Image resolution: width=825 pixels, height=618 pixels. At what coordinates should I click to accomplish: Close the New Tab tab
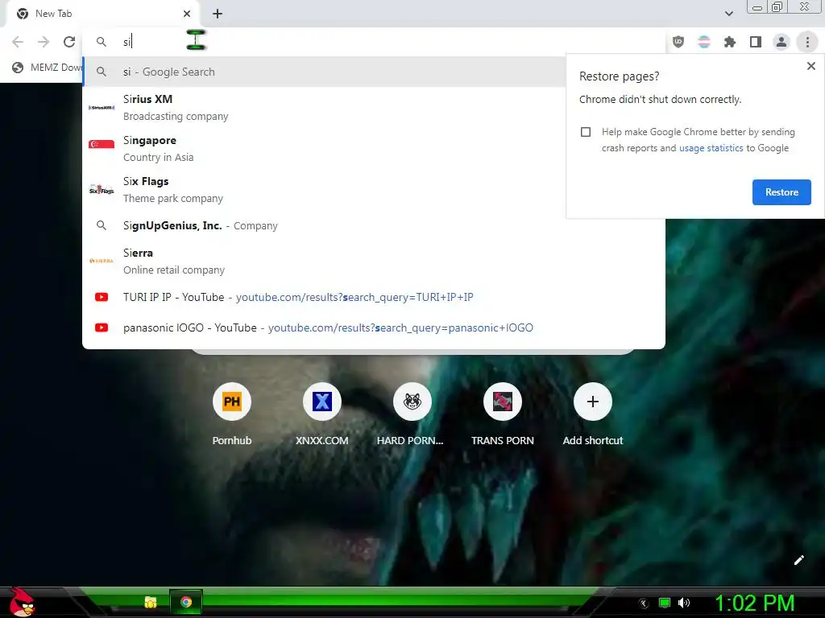pyautogui.click(x=187, y=14)
